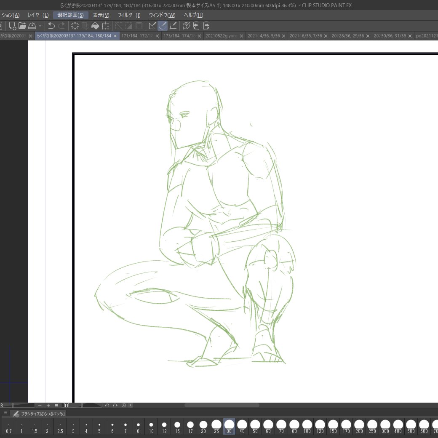Click the Scale/Rotate transform icon

[x=105, y=26]
